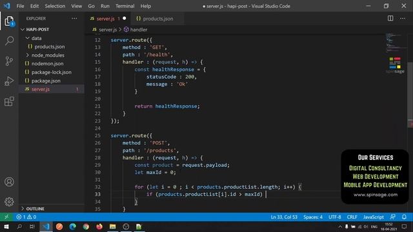The width and height of the screenshot is (413, 232).
Task: Click Ln 33, Col 53 status item
Action: [284, 217]
